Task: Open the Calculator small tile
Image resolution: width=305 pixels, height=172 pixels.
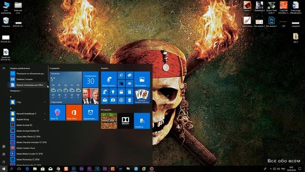Action: (x=130, y=92)
